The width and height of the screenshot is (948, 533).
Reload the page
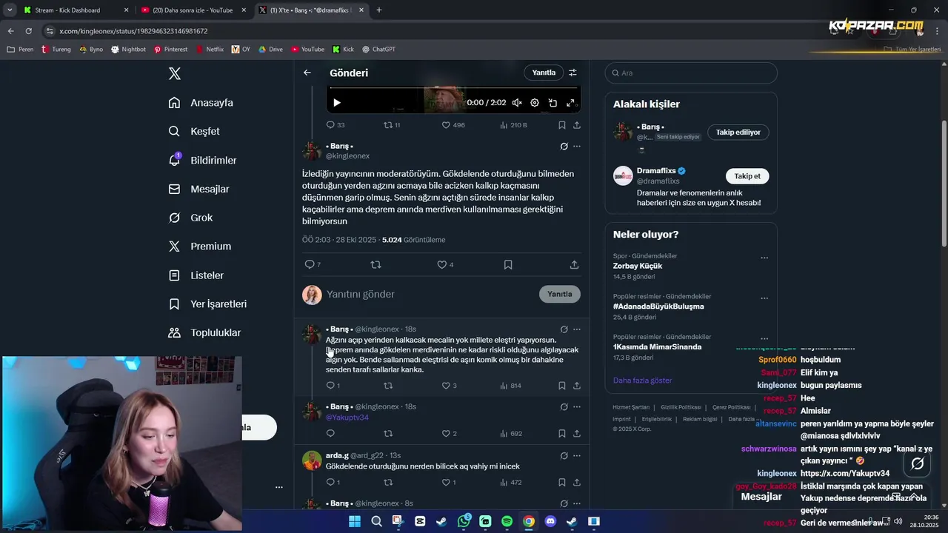28,31
